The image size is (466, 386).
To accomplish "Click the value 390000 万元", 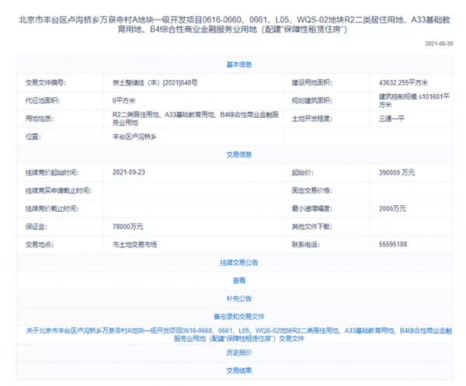I will click(x=396, y=172).
